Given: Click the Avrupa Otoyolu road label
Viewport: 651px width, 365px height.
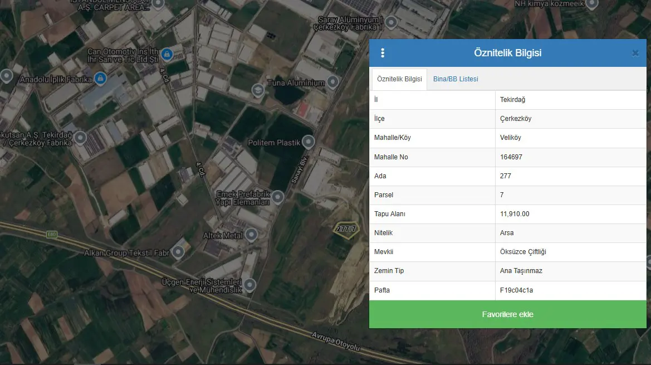Looking at the screenshot, I should [336, 341].
